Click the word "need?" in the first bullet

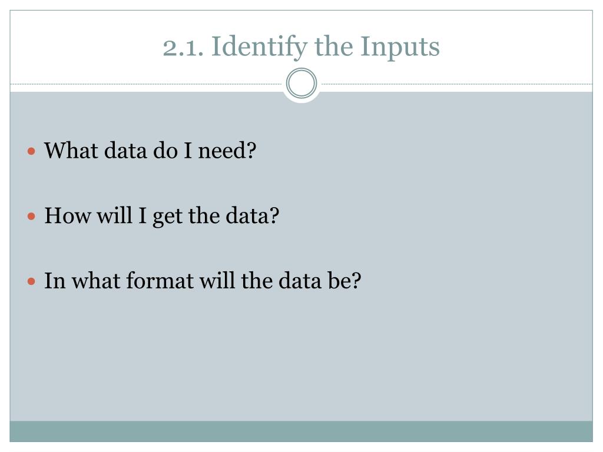pyautogui.click(x=227, y=150)
